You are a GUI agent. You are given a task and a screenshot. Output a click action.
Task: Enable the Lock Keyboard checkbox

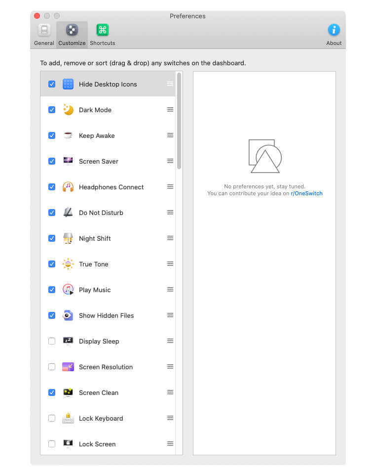point(52,418)
